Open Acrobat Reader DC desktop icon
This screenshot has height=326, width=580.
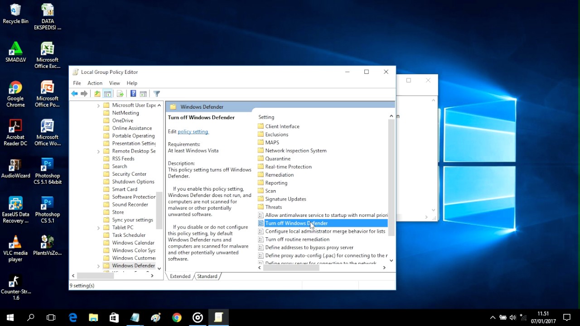point(15,133)
